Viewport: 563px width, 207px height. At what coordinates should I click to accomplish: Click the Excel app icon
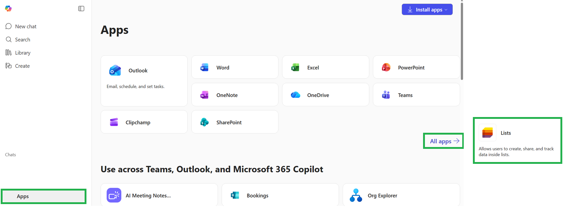click(295, 67)
